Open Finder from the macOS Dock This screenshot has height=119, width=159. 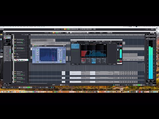tap(1, 92)
